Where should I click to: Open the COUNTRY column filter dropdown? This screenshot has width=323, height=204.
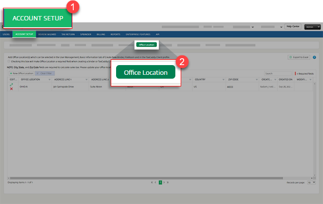223,80
